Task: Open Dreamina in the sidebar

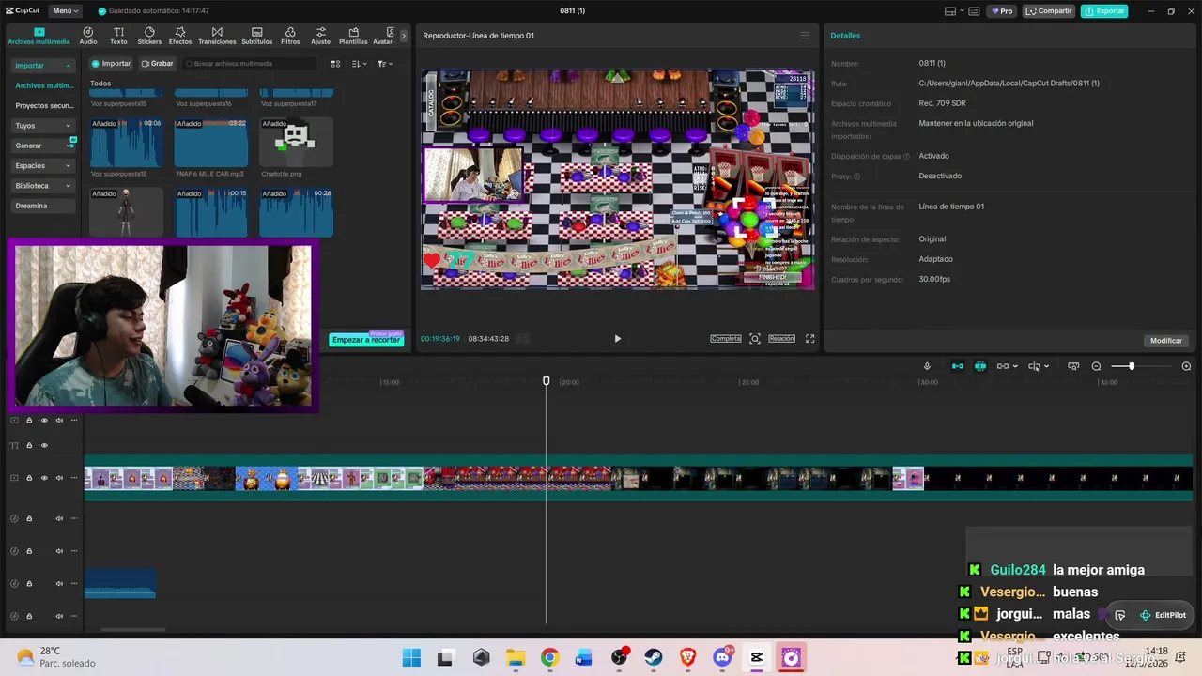Action: pyautogui.click(x=43, y=206)
